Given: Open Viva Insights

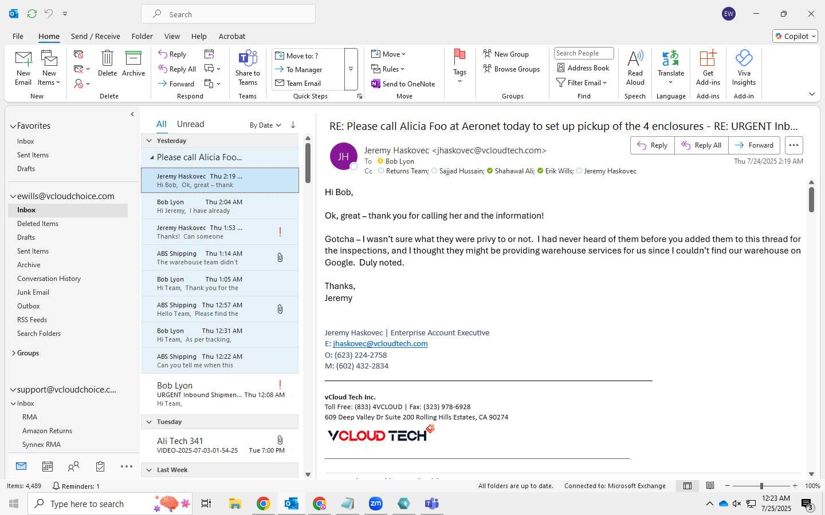Looking at the screenshot, I should point(744,68).
